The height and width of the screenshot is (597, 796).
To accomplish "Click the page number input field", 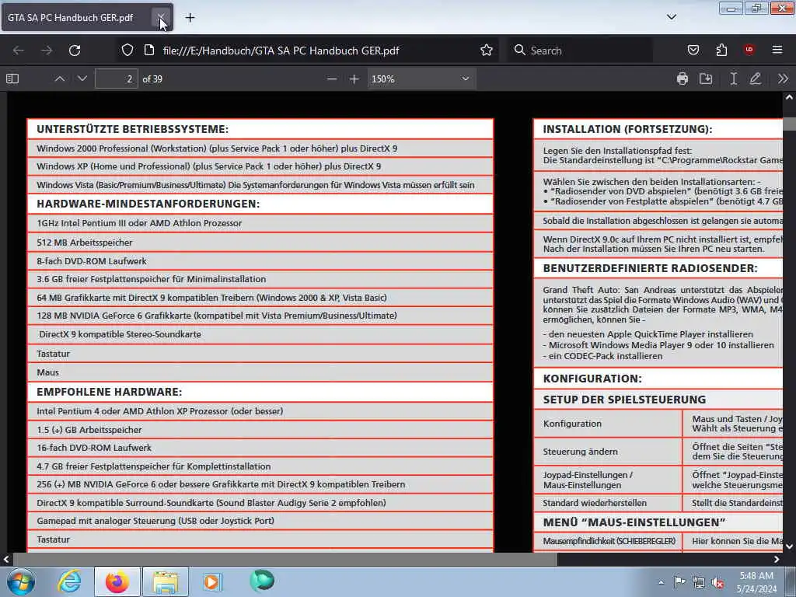I will (117, 79).
